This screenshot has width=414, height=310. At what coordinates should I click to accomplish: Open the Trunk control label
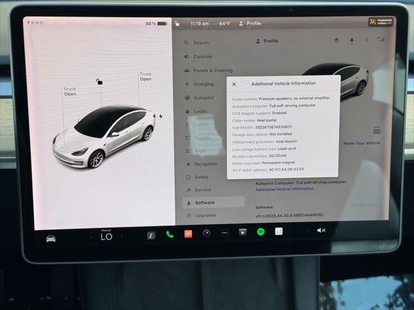click(x=146, y=76)
